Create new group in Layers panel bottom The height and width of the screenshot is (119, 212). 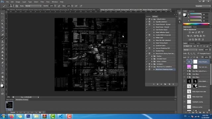coord(200,112)
